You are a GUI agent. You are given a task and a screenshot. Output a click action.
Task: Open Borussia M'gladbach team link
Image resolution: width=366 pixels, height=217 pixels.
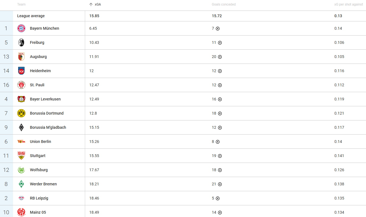tap(48, 127)
